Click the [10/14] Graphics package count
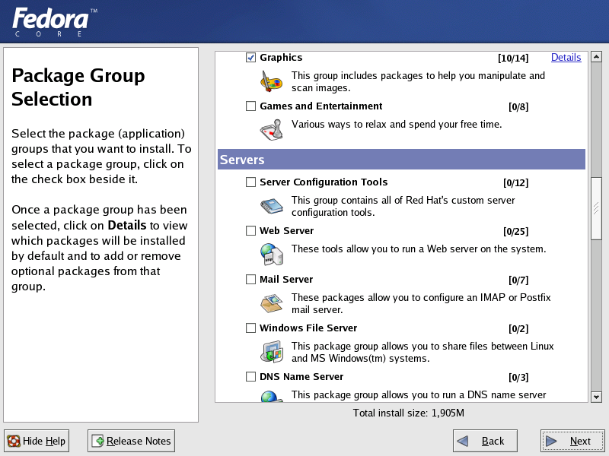Screen dimensions: 609x456 513,59
